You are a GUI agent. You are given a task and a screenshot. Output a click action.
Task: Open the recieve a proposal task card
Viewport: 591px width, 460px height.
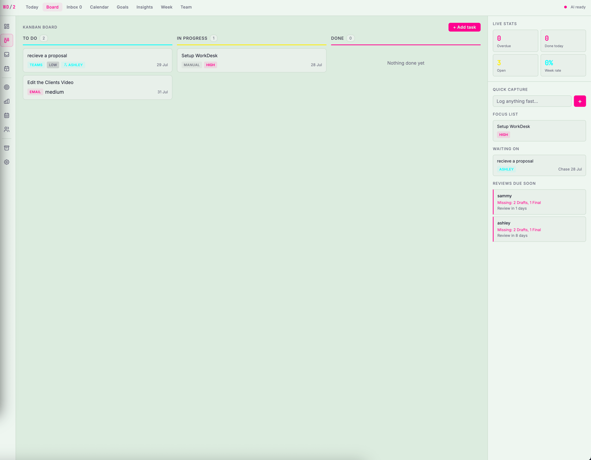[x=97, y=60]
